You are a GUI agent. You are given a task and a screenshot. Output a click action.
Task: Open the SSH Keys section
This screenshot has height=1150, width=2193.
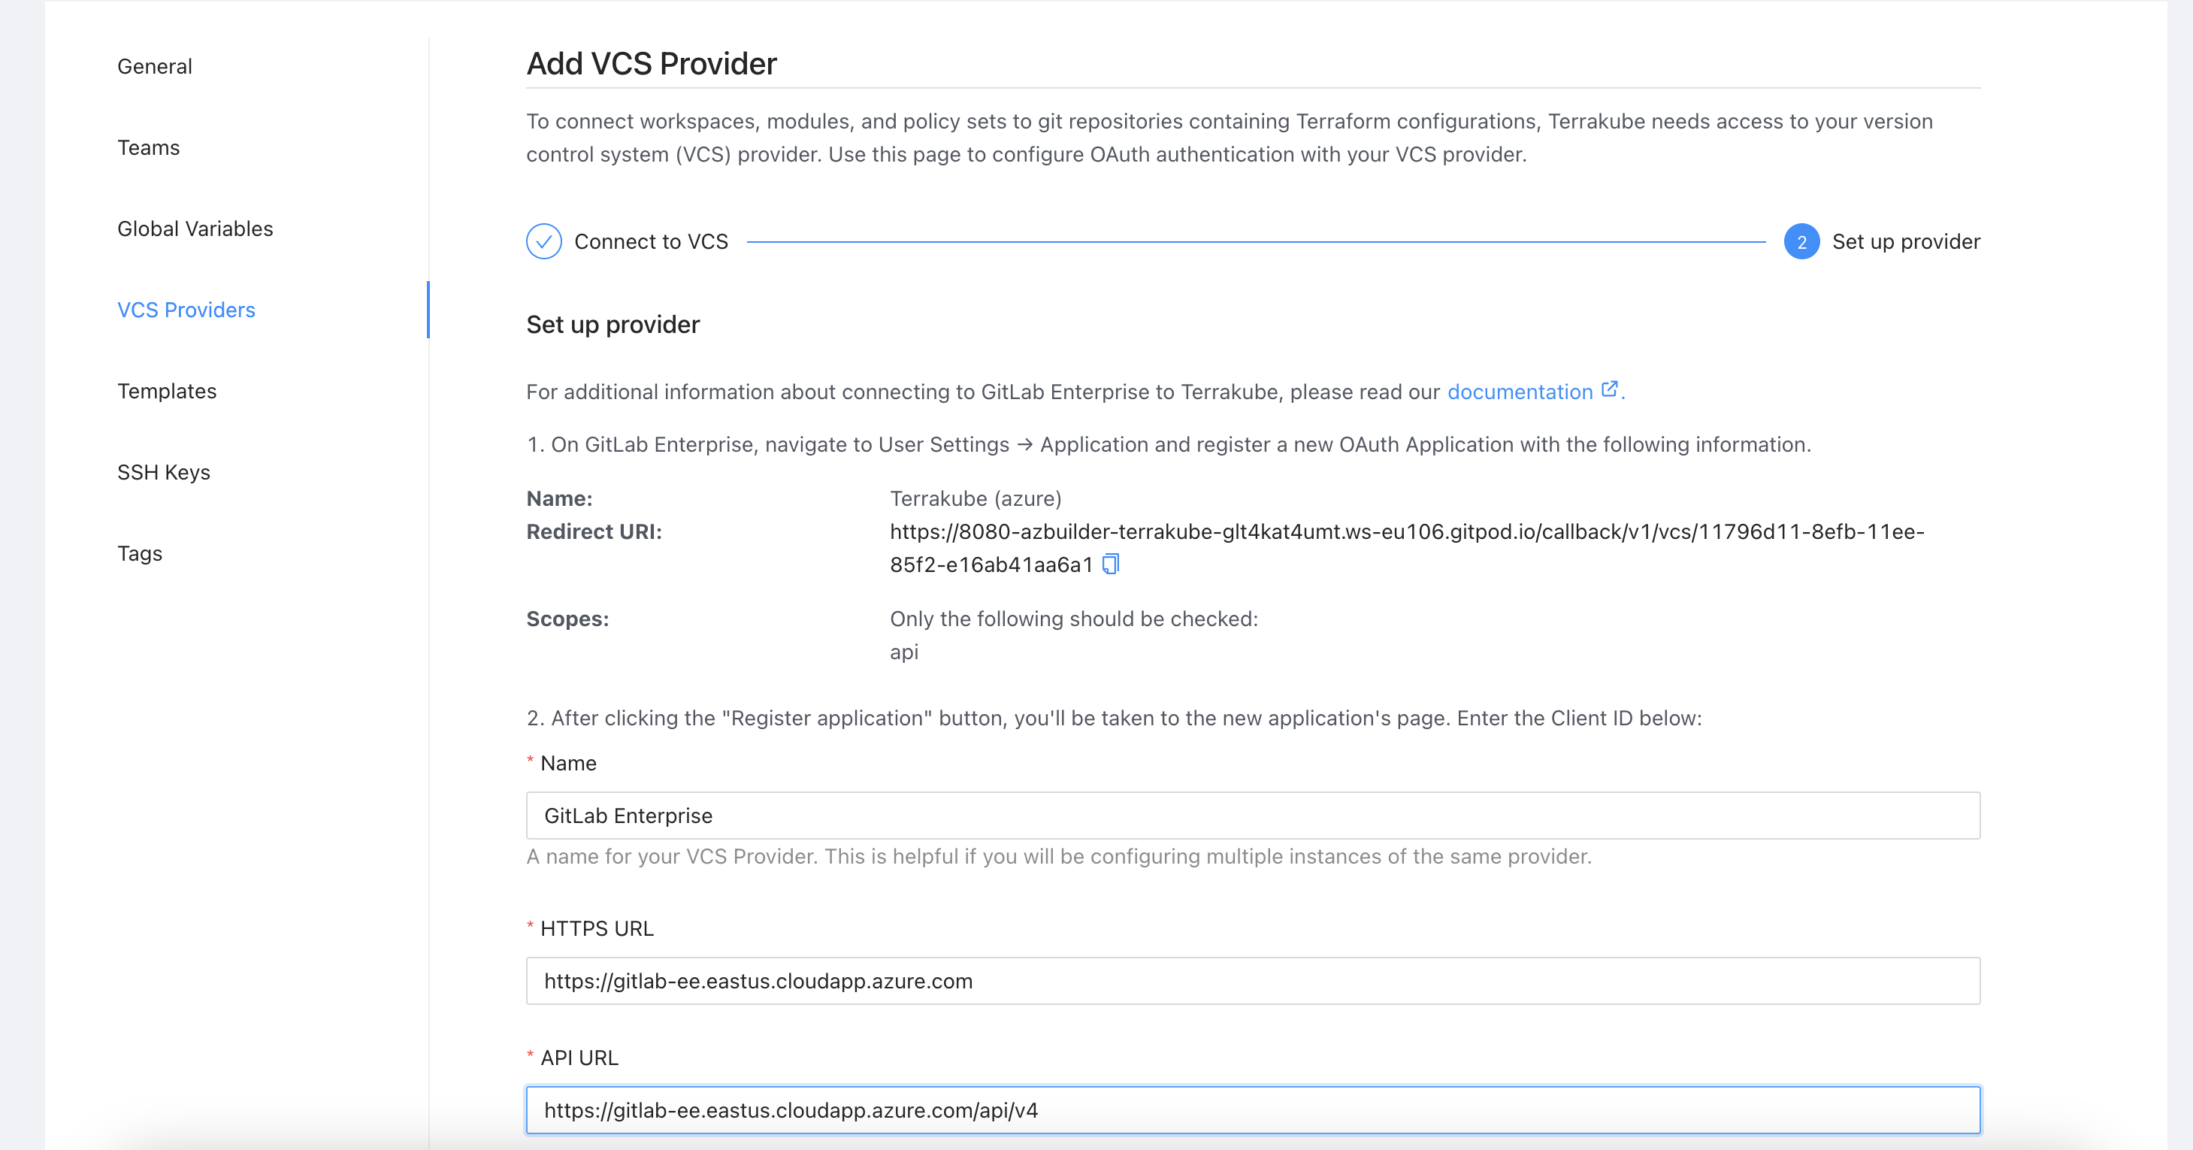click(x=163, y=473)
